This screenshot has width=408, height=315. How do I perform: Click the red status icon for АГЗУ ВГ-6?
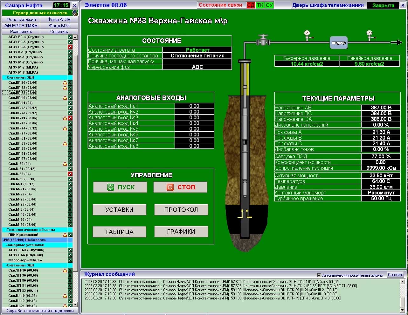tap(70, 47)
